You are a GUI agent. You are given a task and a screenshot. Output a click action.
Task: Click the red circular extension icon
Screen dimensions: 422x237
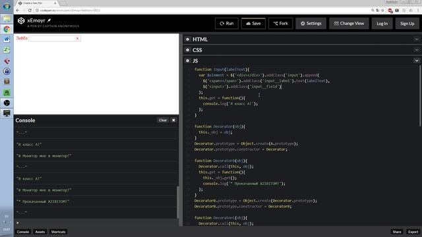click(x=390, y=11)
